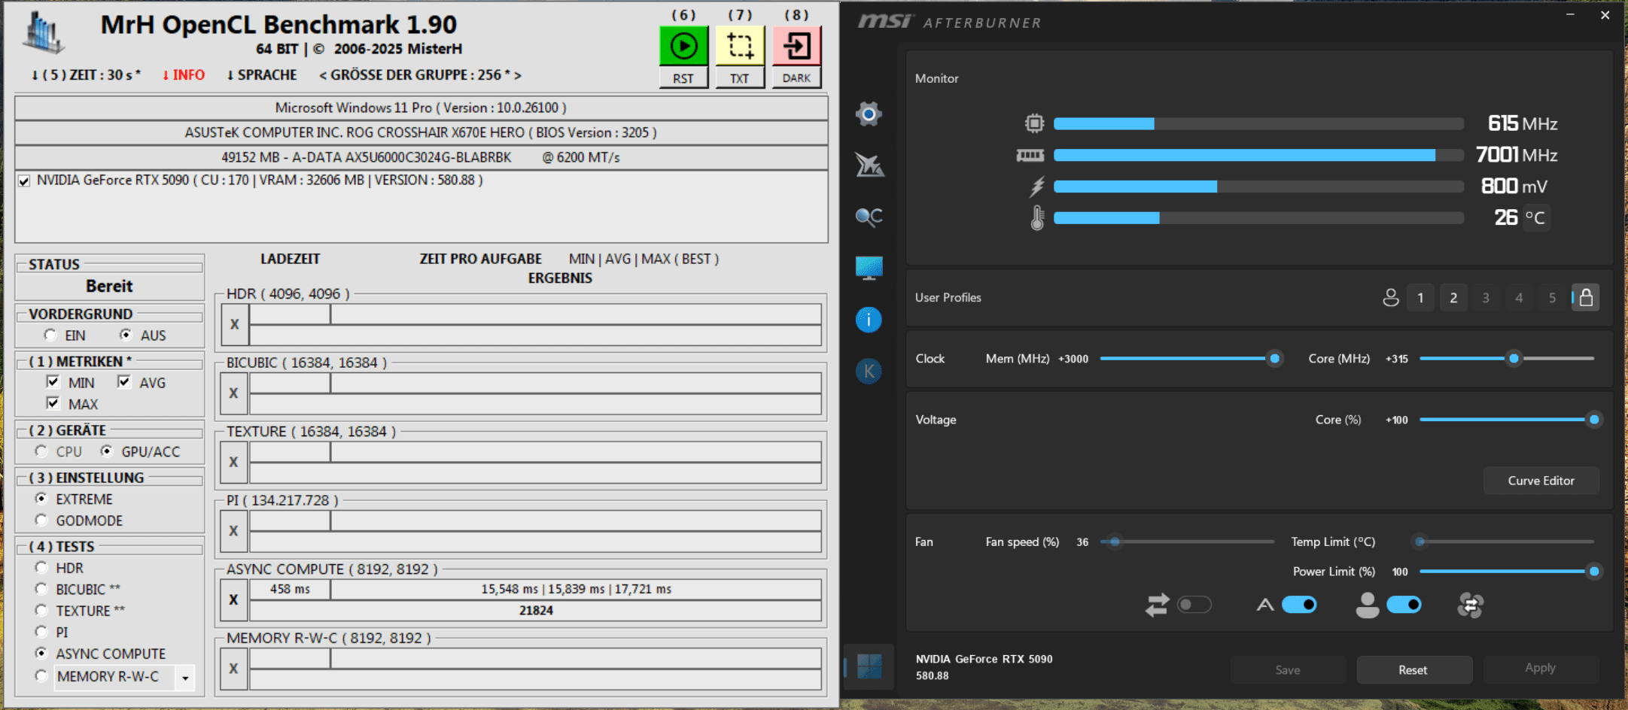
Task: Click the yellow screenshot TXT icon
Action: [740, 46]
